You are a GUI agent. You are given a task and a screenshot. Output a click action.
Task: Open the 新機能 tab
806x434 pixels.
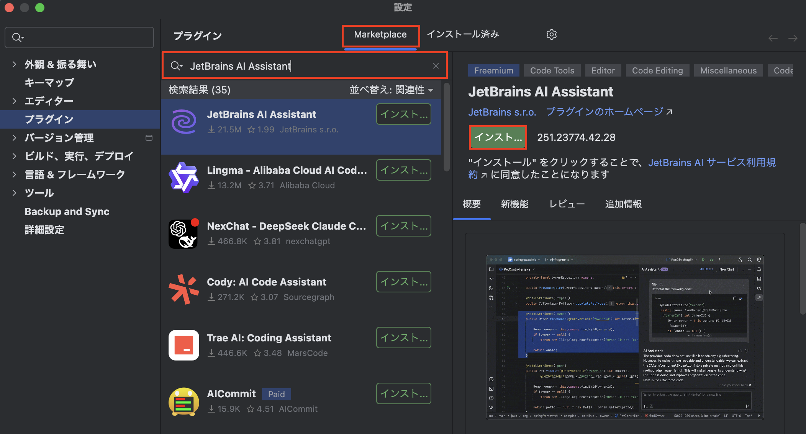coord(514,204)
